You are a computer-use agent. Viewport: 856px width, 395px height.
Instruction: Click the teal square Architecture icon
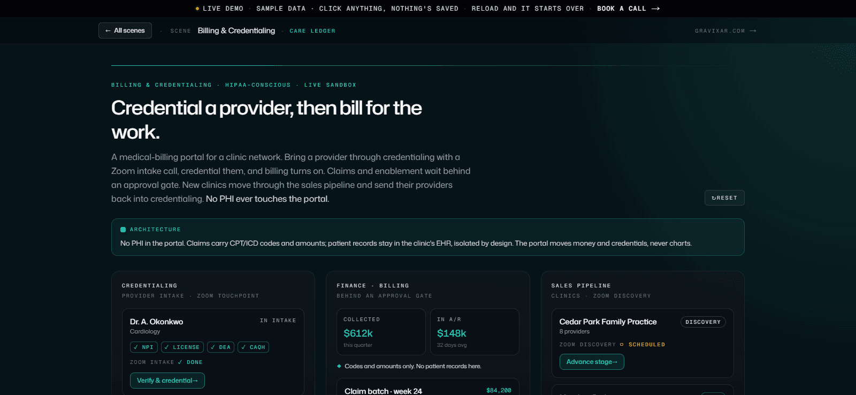coord(123,230)
